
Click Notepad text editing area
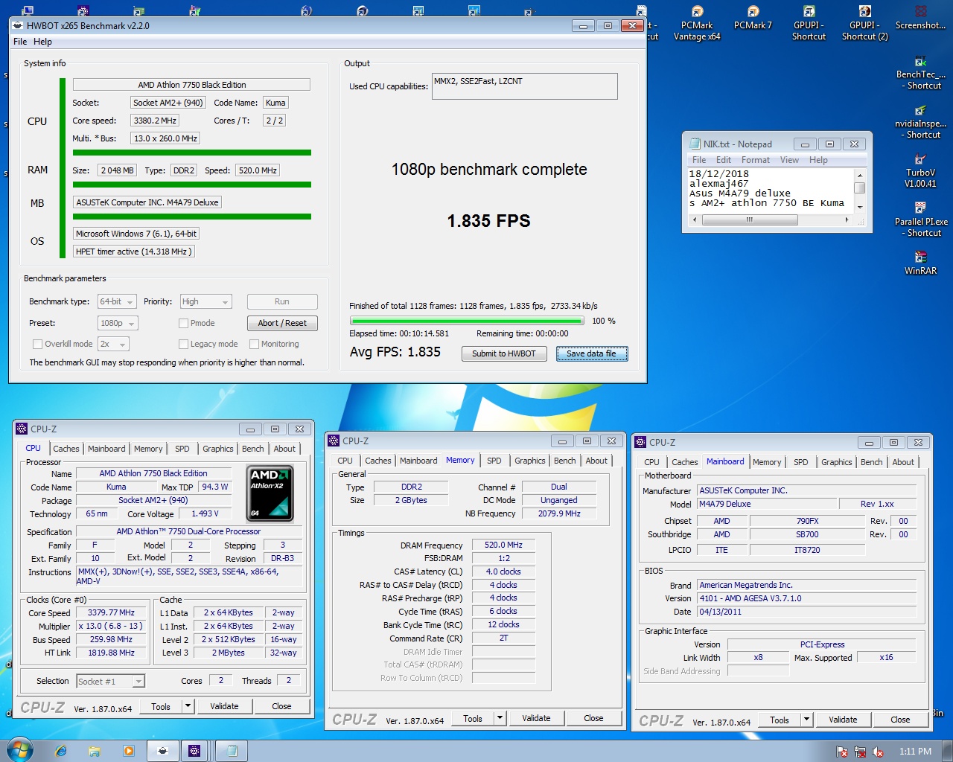[x=771, y=189]
